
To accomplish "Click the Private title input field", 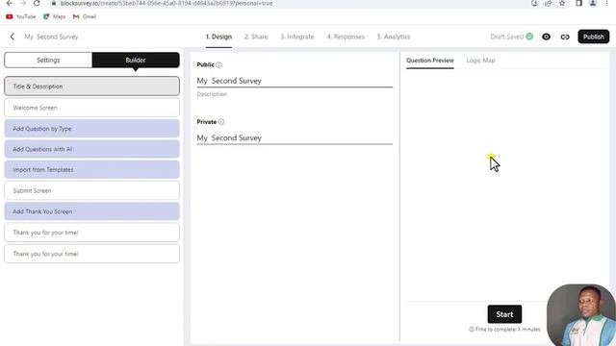I will click(x=295, y=138).
